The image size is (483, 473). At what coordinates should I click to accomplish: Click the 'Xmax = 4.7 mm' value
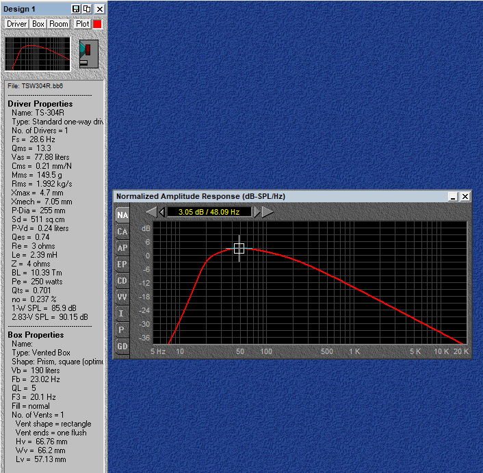[x=37, y=193]
